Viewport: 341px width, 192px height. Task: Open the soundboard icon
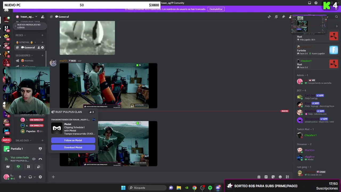click(39, 167)
